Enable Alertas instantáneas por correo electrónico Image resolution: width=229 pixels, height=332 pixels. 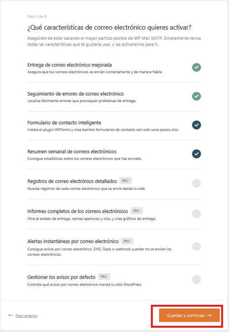click(x=196, y=247)
